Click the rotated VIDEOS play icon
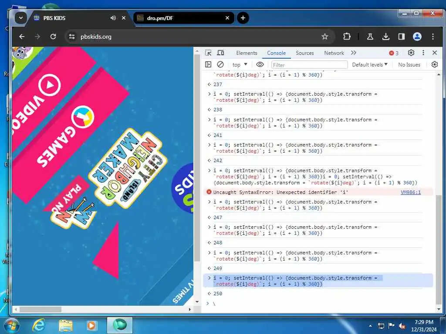Image resolution: width=446 pixels, height=334 pixels. pos(50,85)
